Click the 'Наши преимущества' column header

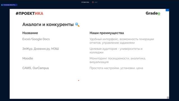(107, 33)
